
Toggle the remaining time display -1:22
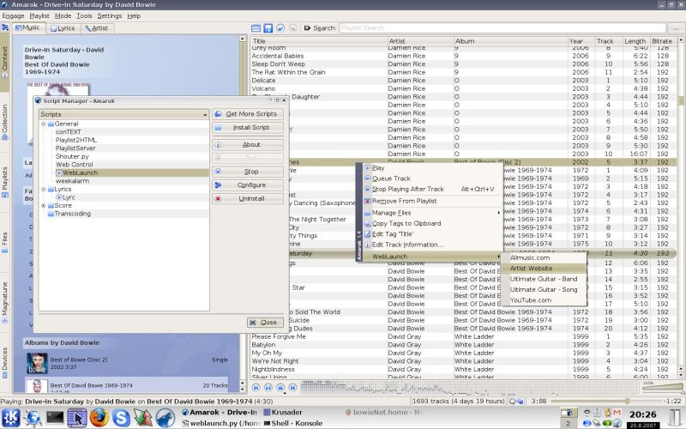(673, 401)
